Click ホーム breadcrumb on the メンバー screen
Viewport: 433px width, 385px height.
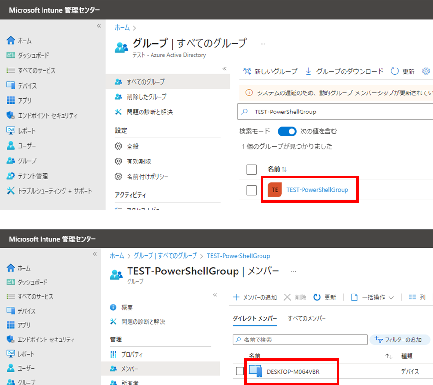pyautogui.click(x=117, y=256)
